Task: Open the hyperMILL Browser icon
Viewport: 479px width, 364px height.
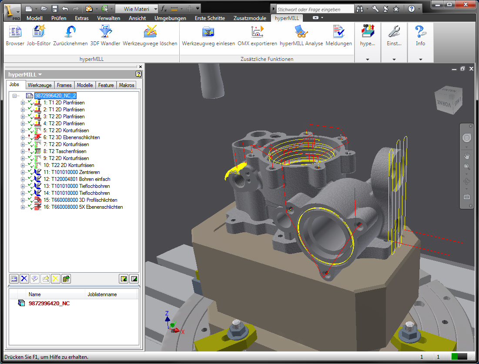Action: click(15, 33)
